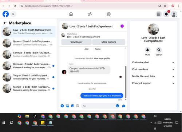Open the taskbar clock showing 6:44 PM
This screenshot has width=182, height=132.
[x=168, y=123]
